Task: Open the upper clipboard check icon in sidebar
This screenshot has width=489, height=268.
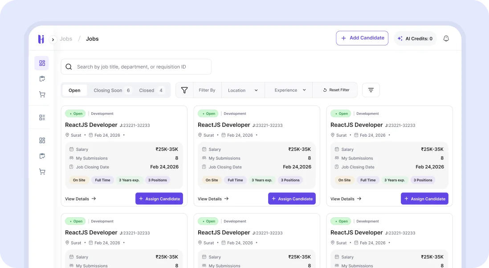Action: [x=42, y=79]
